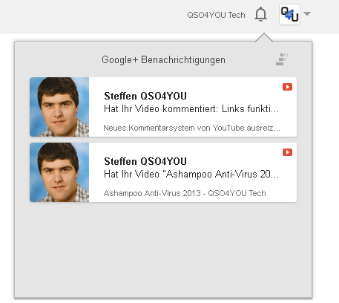Expand the account dropdown arrow
The height and width of the screenshot is (303, 339).
307,13
